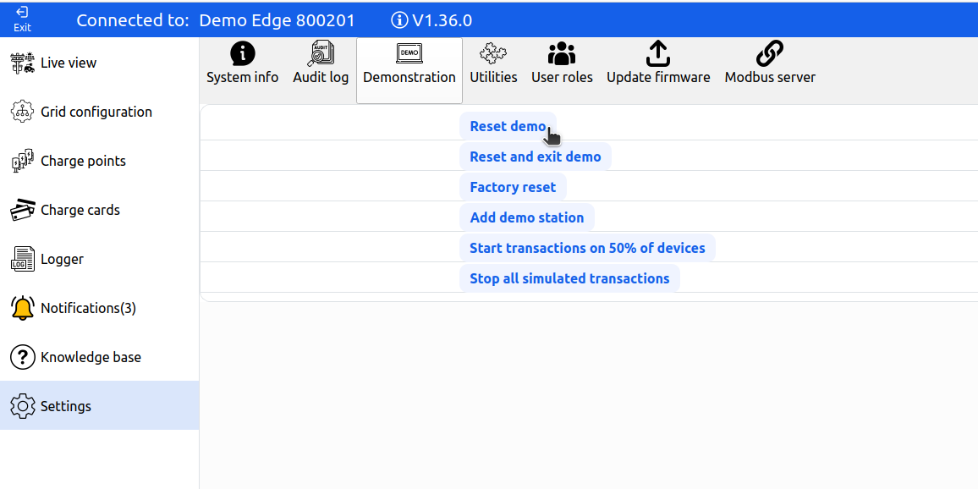Click the Charge points icon
The image size is (978, 489).
(x=23, y=161)
